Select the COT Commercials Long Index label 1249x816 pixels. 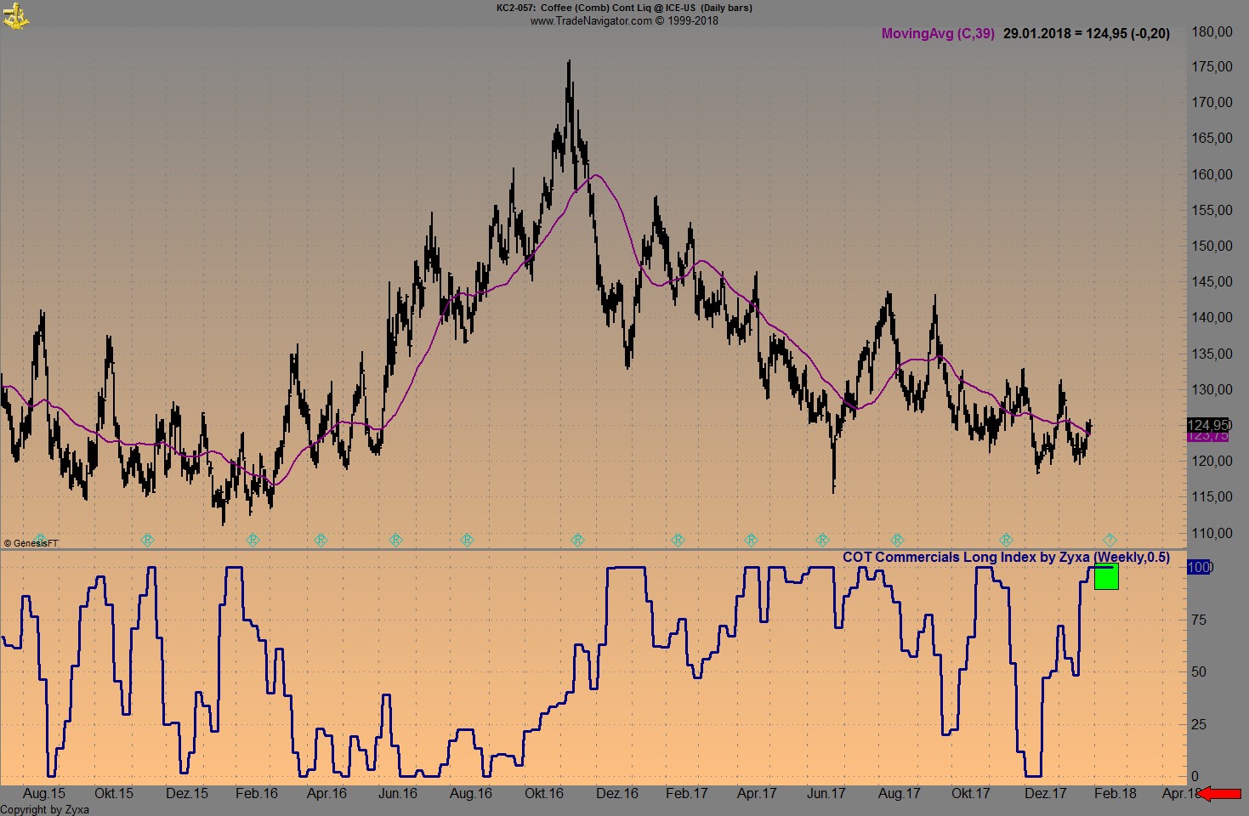click(1006, 558)
